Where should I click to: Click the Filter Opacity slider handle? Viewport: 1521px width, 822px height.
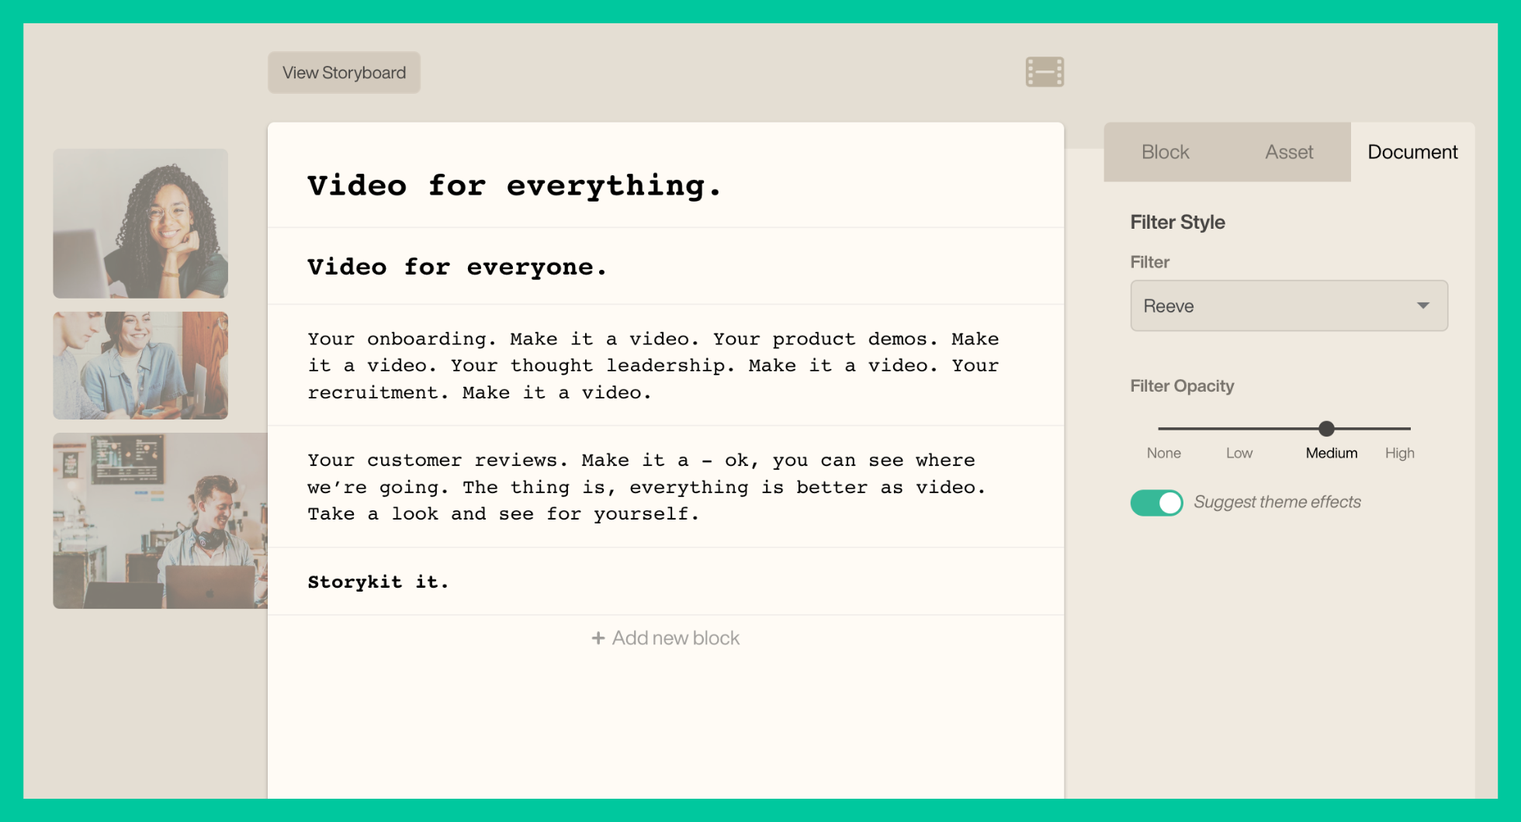(1326, 428)
